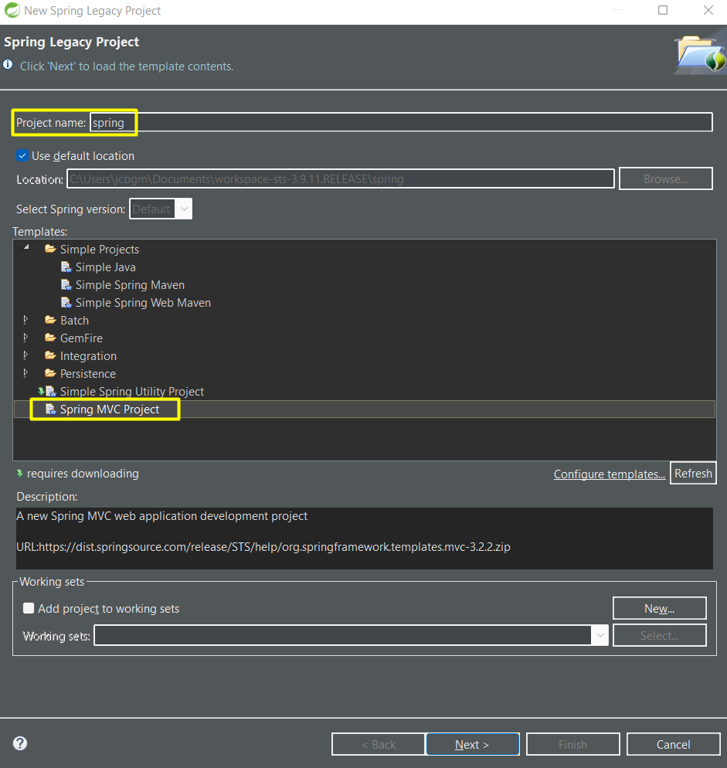727x768 pixels.
Task: Click the Next button
Action: (472, 745)
